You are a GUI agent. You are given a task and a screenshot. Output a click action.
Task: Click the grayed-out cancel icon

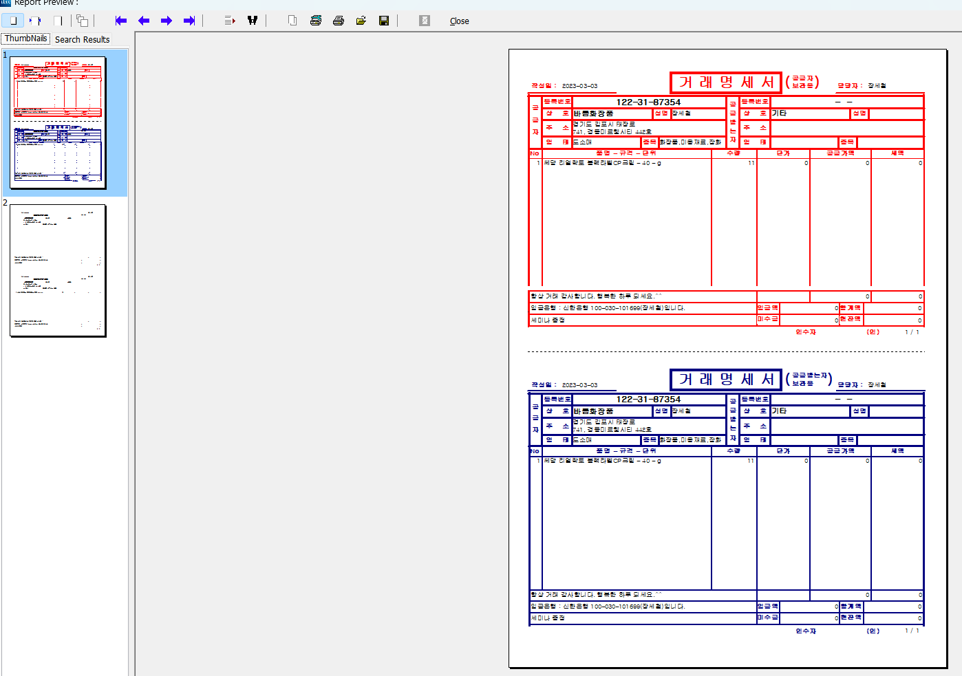tap(425, 21)
